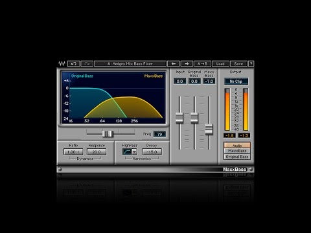Select the Original Bass monitor mode
This screenshot has width=311, height=233.
237,157
